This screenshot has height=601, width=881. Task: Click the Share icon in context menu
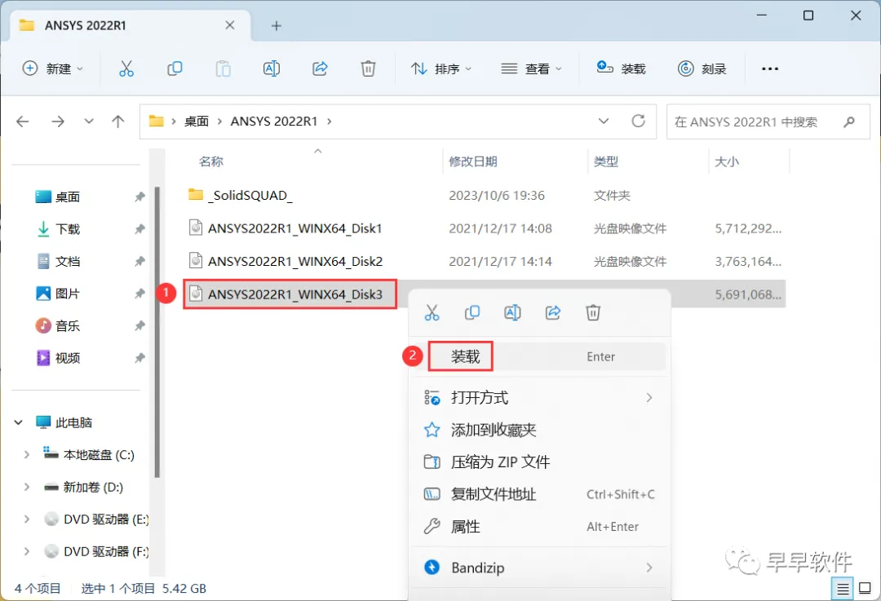click(553, 312)
